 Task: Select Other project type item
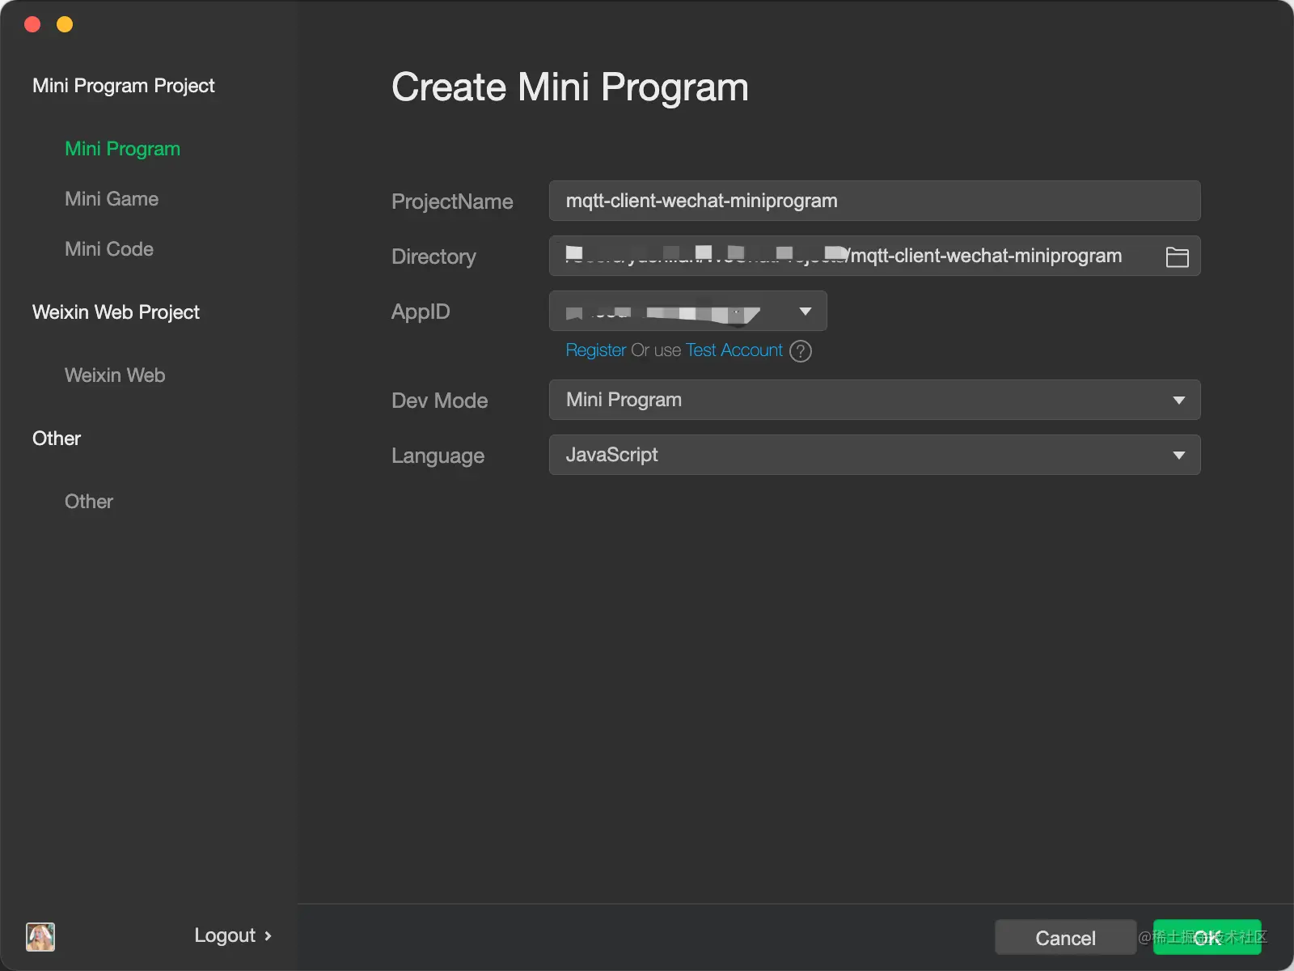coord(89,502)
